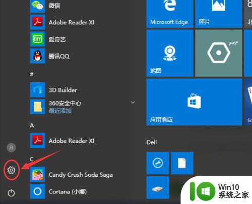Open the Photos (照片) tile

[219, 14]
